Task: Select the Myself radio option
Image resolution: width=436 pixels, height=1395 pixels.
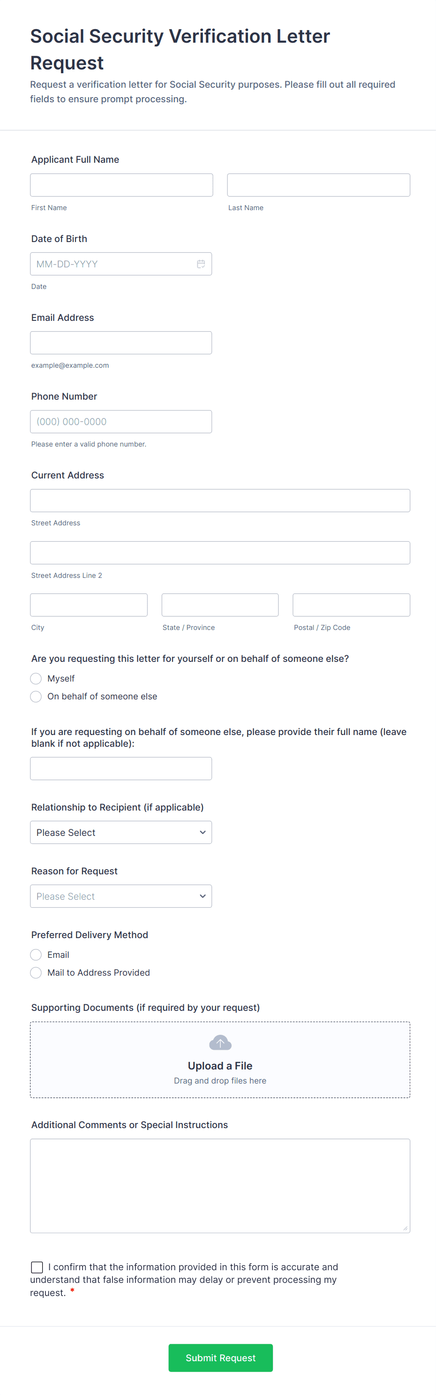Action: pyautogui.click(x=36, y=679)
